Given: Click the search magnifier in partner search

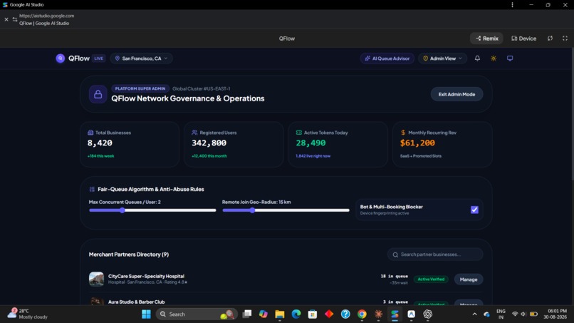Looking at the screenshot, I should pyautogui.click(x=395, y=255).
